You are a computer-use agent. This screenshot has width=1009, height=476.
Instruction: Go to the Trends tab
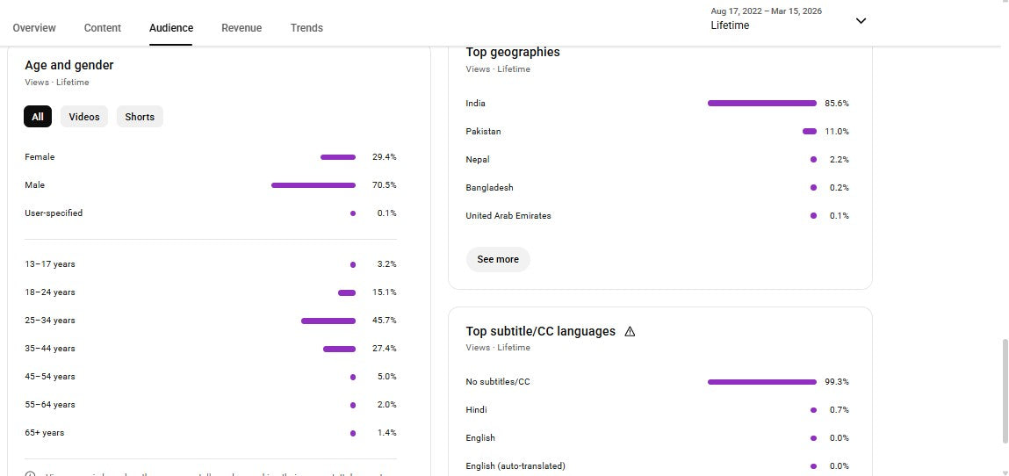coord(306,28)
